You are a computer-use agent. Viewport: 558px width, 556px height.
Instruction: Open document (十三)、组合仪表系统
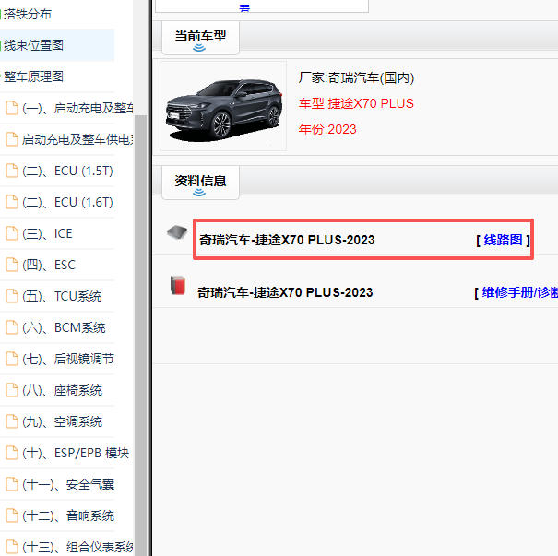pos(77,547)
